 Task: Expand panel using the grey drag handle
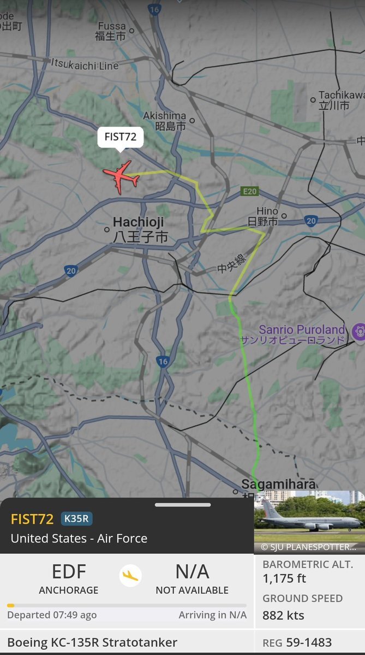tap(182, 505)
